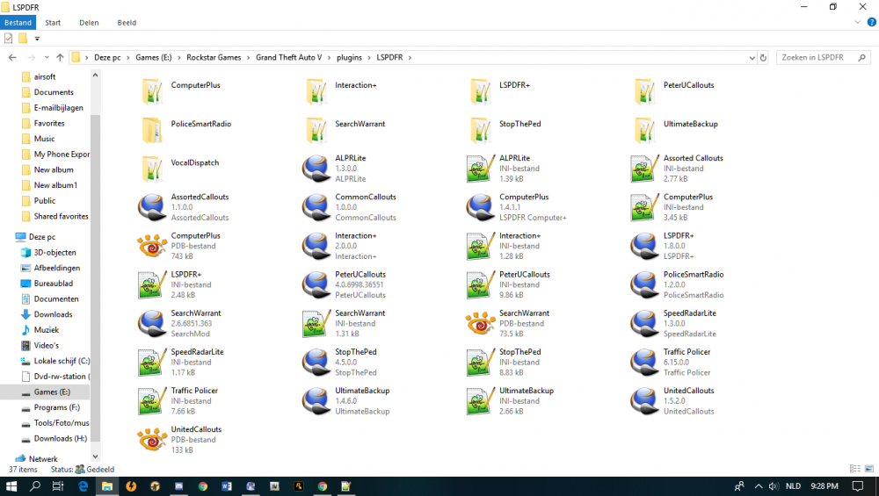Switch to the details view in status bar

tap(855, 469)
